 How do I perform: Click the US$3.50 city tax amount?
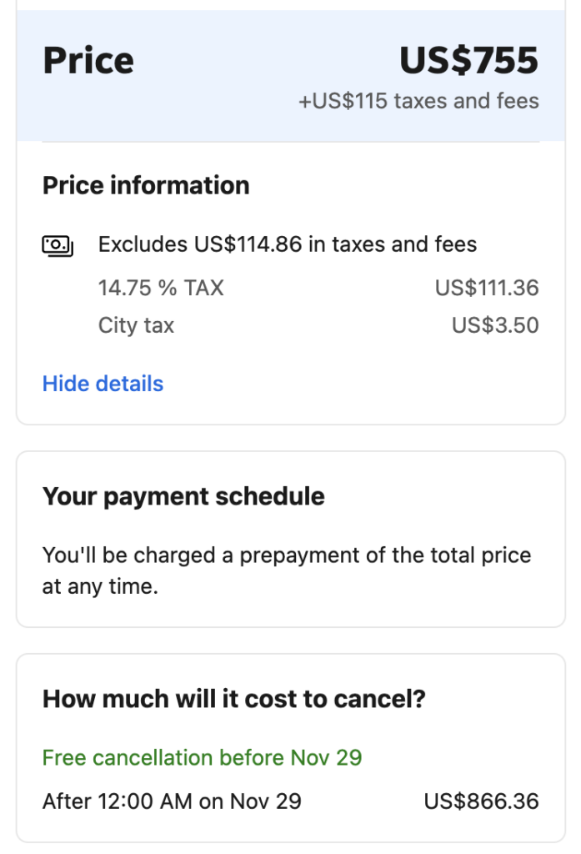point(495,325)
